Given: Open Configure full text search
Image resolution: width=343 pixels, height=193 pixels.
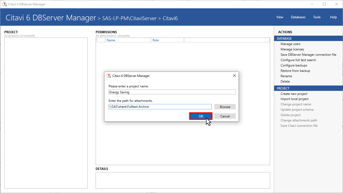Looking at the screenshot, I should coord(298,60).
